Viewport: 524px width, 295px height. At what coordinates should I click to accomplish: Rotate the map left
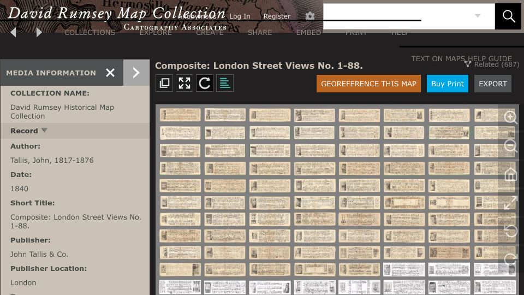pyautogui.click(x=510, y=231)
